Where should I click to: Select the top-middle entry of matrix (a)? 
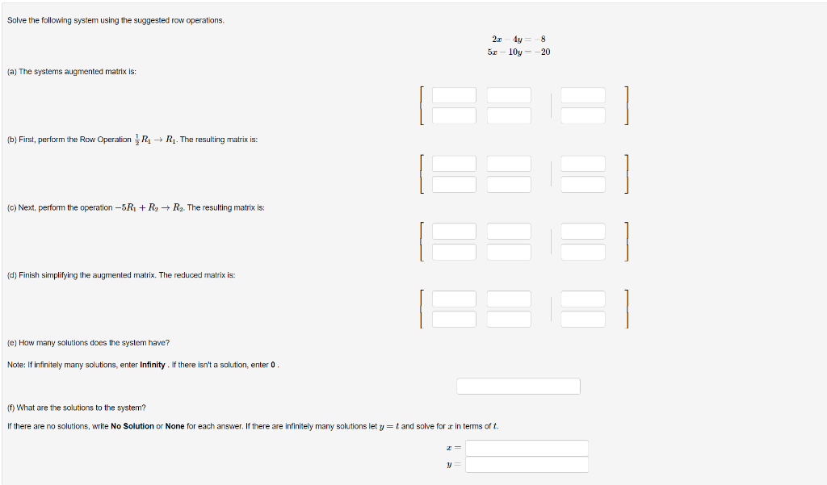[509, 94]
